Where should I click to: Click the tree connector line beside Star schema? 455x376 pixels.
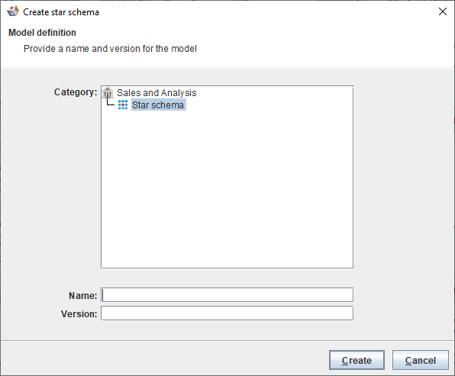(x=110, y=102)
